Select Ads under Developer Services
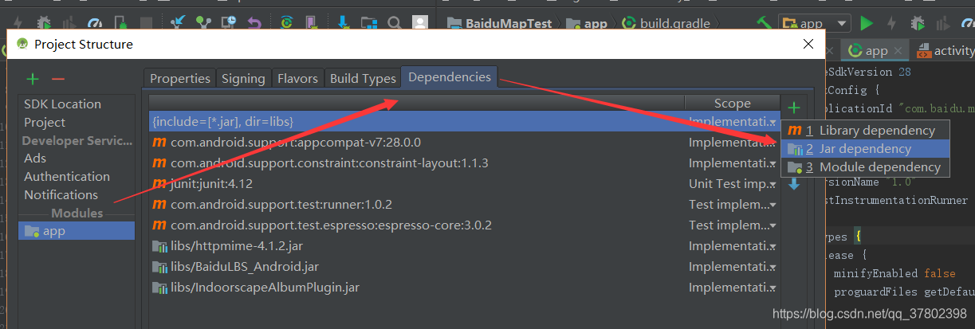975x329 pixels. pyautogui.click(x=35, y=159)
